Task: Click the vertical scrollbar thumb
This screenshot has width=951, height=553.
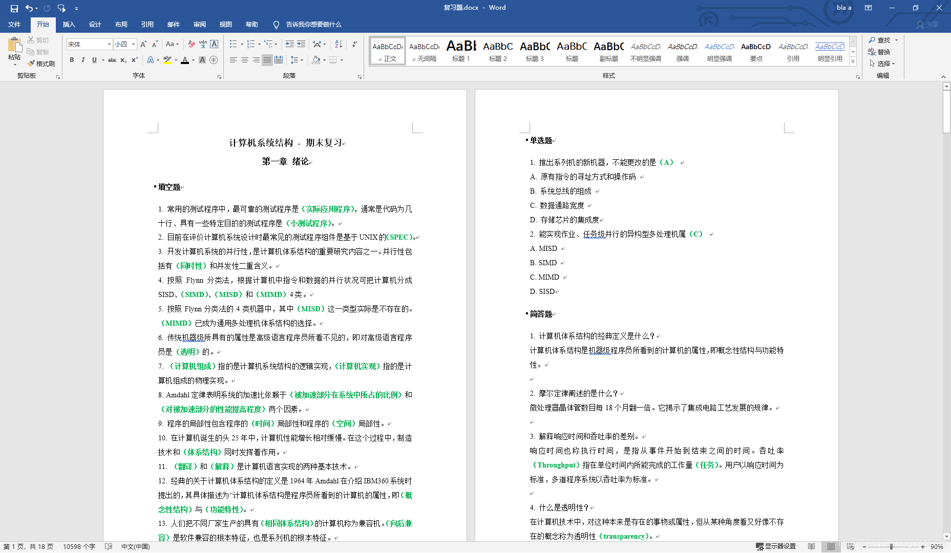Action: 946,112
